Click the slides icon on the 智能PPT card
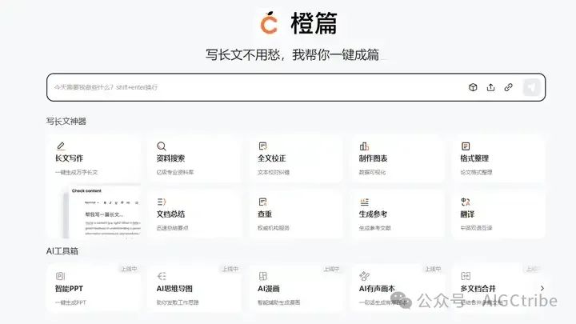This screenshot has width=576, height=324. [60, 276]
